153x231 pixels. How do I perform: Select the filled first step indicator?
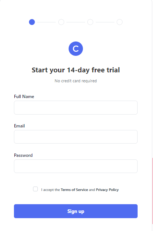[32, 22]
